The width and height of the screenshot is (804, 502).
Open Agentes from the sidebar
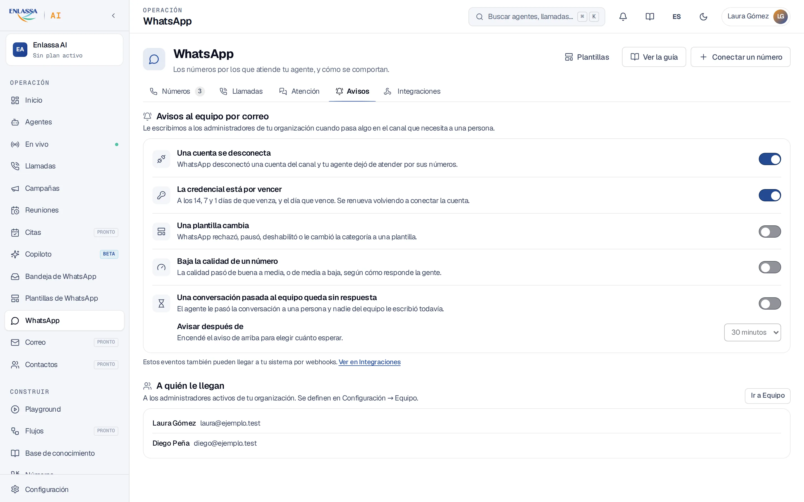pyautogui.click(x=64, y=122)
